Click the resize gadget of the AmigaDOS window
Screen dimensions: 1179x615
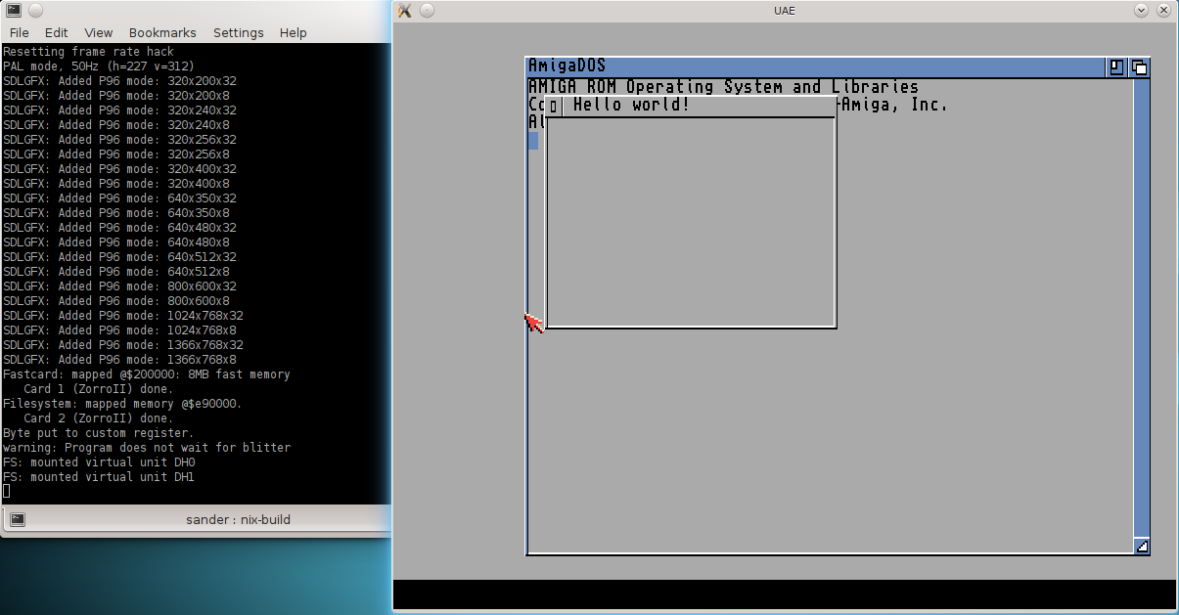[x=1142, y=547]
